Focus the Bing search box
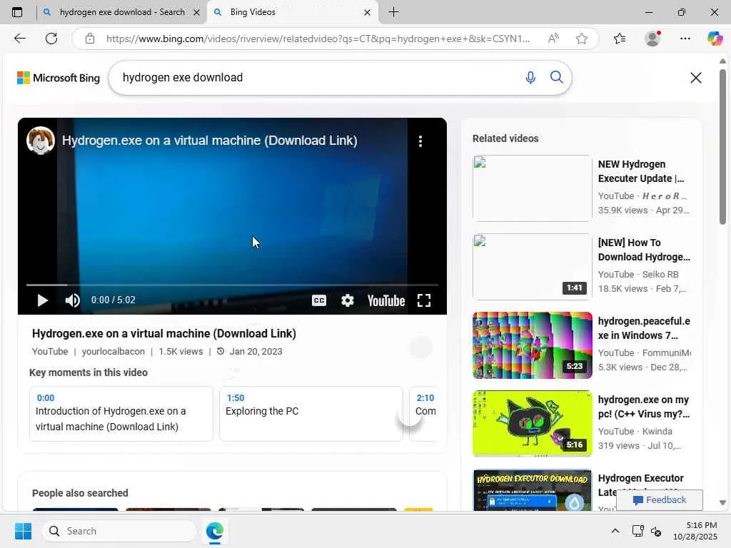Screen dimensions: 731x548 coord(317,77)
